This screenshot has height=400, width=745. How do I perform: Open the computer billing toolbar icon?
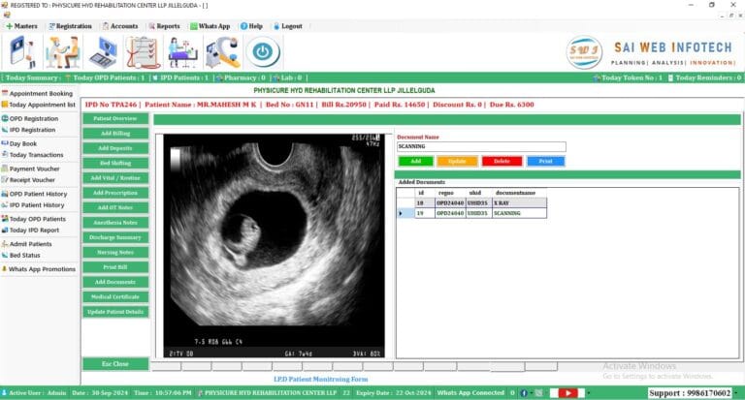103,52
